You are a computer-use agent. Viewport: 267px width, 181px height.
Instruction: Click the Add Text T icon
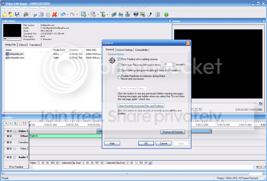103,15
